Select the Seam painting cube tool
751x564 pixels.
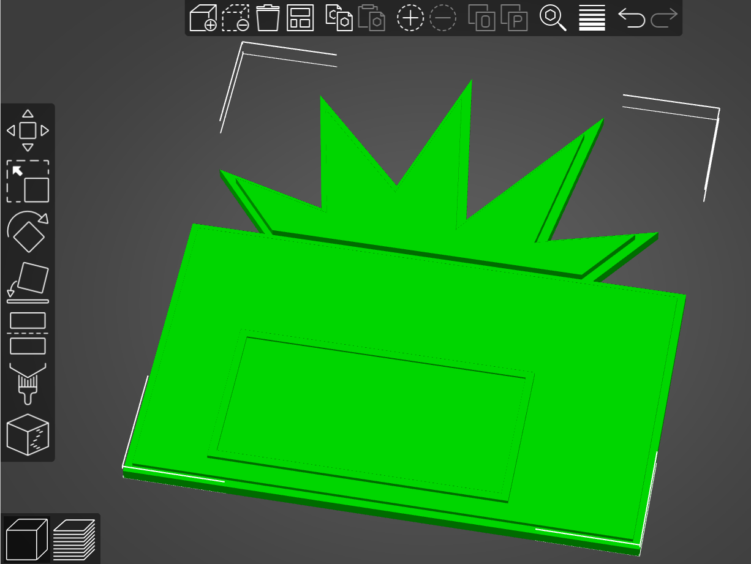[28, 435]
